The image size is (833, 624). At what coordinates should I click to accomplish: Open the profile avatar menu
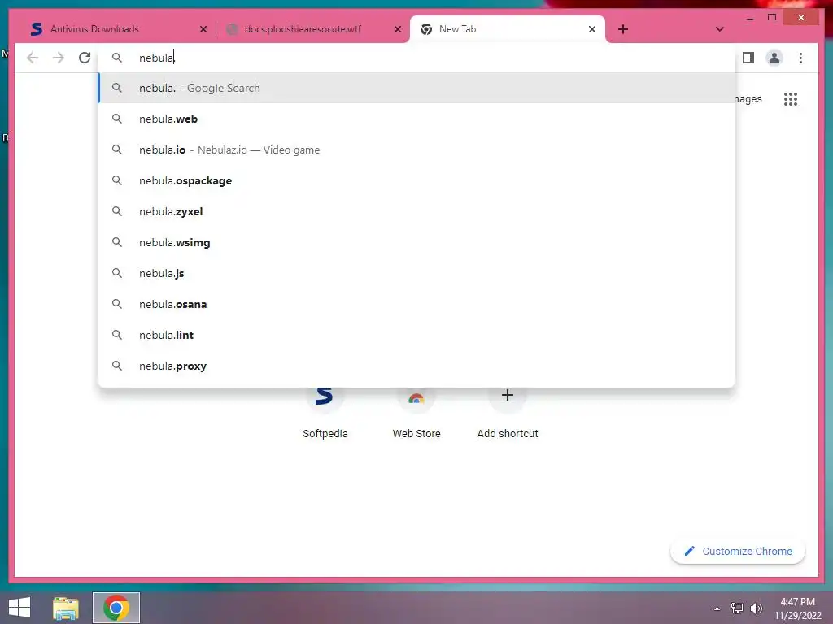[774, 58]
